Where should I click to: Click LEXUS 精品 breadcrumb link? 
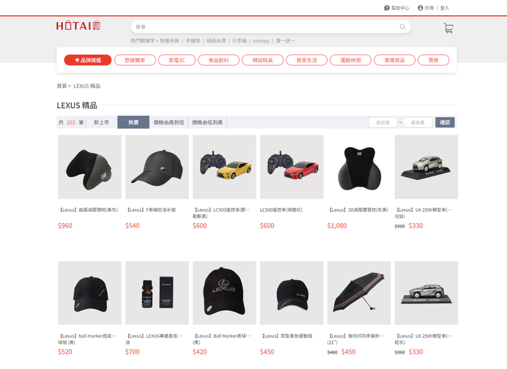pyautogui.click(x=87, y=86)
